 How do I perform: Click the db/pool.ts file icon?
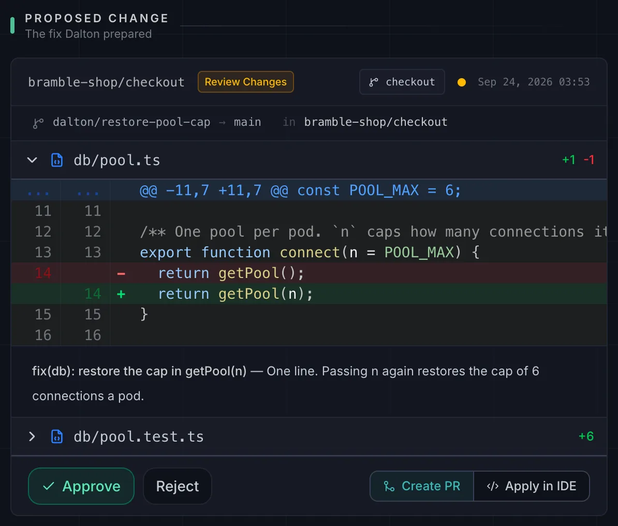[x=57, y=160]
